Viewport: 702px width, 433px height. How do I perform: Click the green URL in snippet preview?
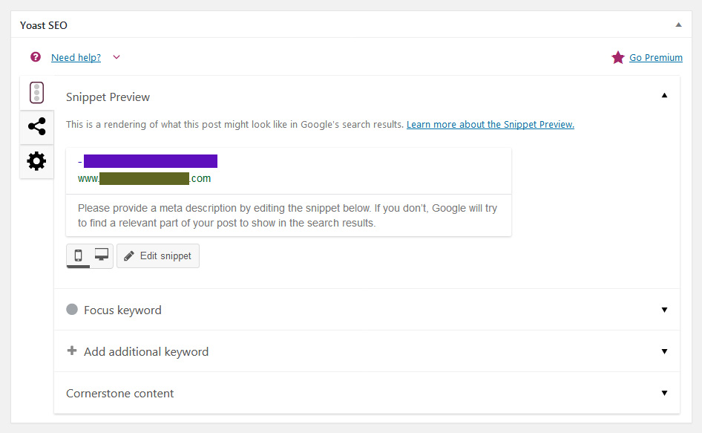144,178
